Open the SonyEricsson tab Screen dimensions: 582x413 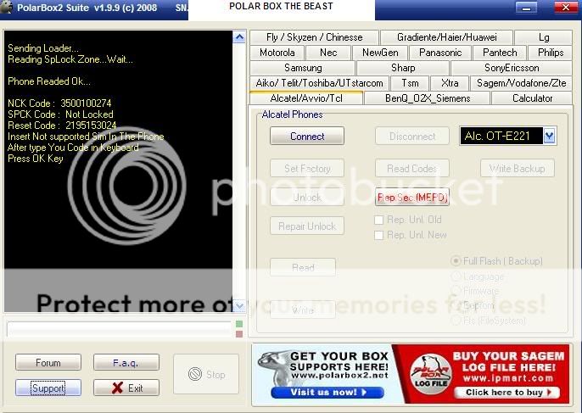tap(512, 68)
